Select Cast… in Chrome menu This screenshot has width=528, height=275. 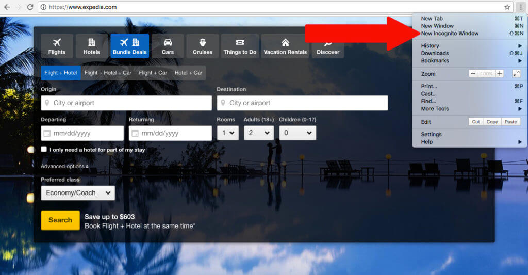point(470,94)
